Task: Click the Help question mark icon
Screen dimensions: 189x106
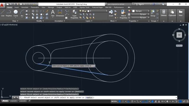Action: (163, 4)
